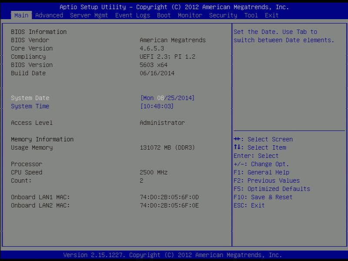Click the CPU Speed label
The image size is (348, 261).
click(x=27, y=172)
